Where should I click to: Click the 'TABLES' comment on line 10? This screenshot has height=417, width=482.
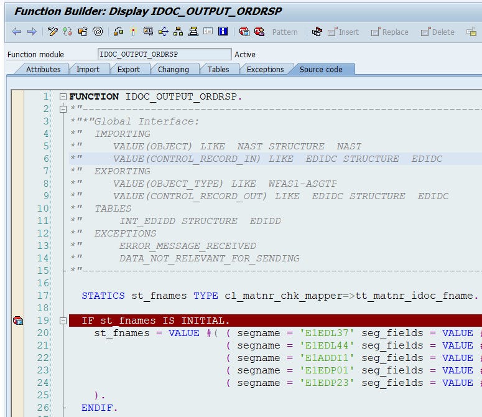tap(113, 208)
